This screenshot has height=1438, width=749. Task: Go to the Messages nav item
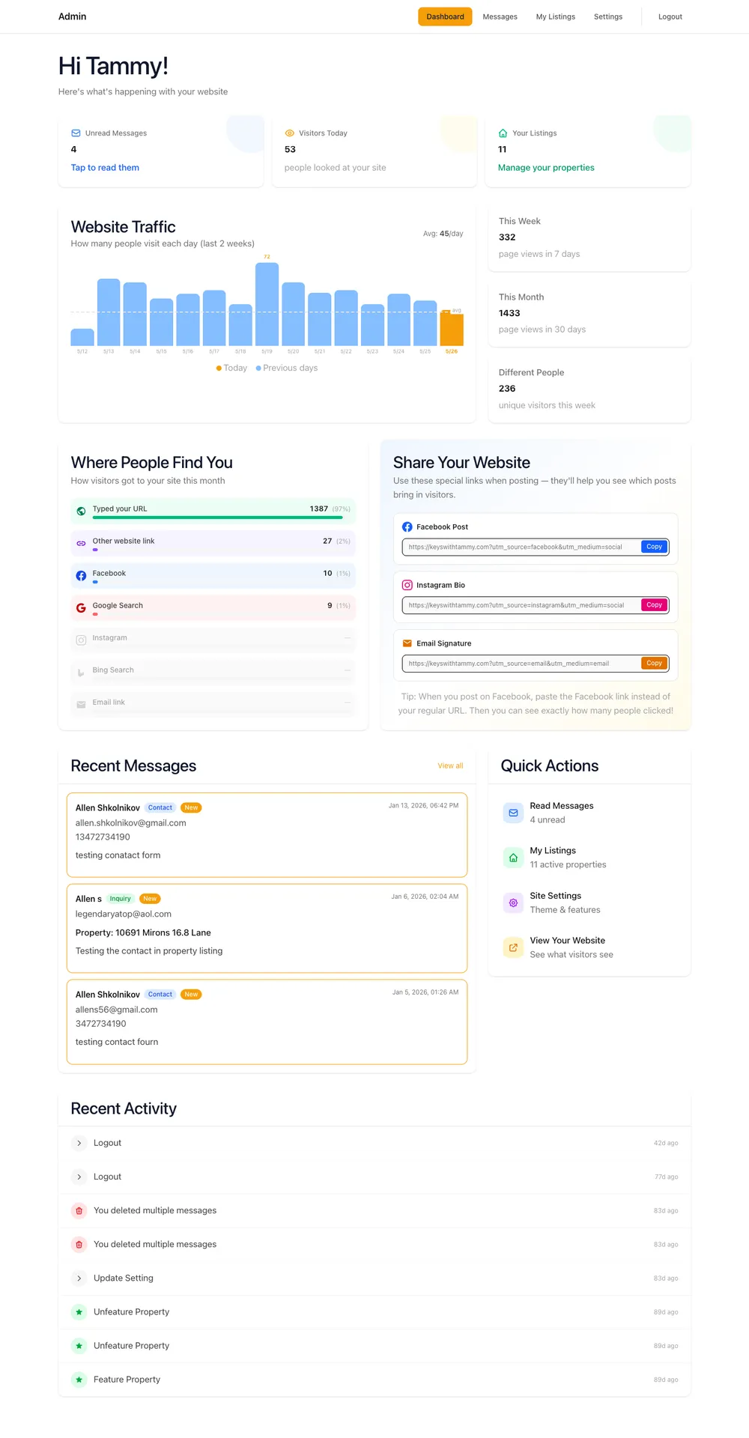(500, 16)
